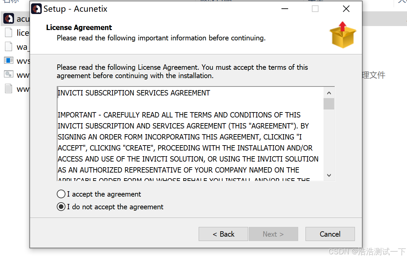Select the Acunetix installer file icon in Explorer
The width and height of the screenshot is (407, 258).
click(9, 18)
